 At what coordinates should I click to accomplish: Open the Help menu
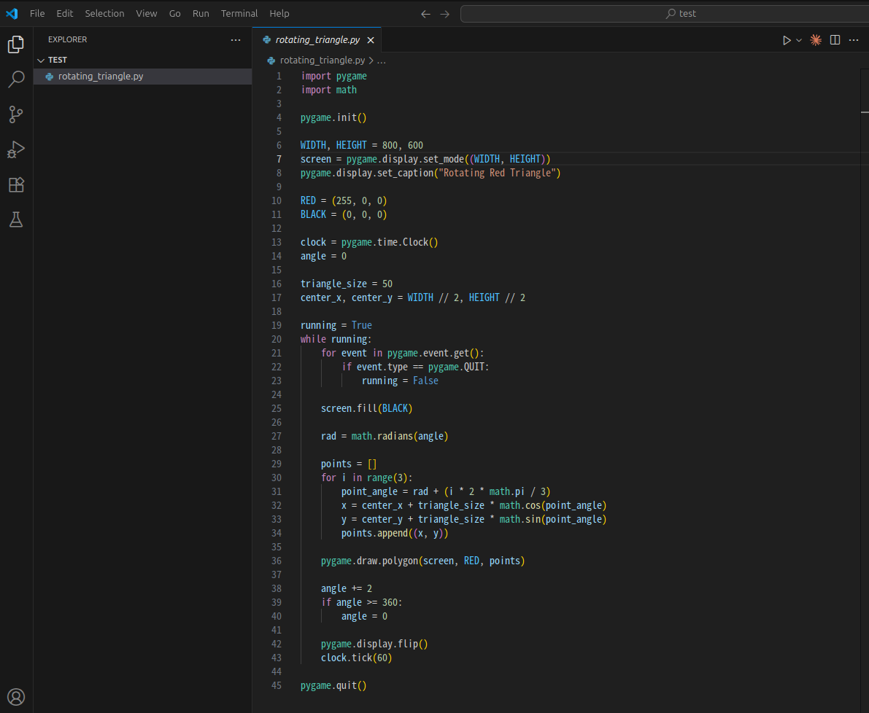coord(279,13)
